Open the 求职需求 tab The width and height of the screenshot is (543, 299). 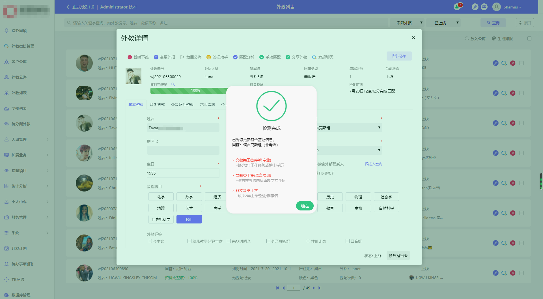point(207,104)
